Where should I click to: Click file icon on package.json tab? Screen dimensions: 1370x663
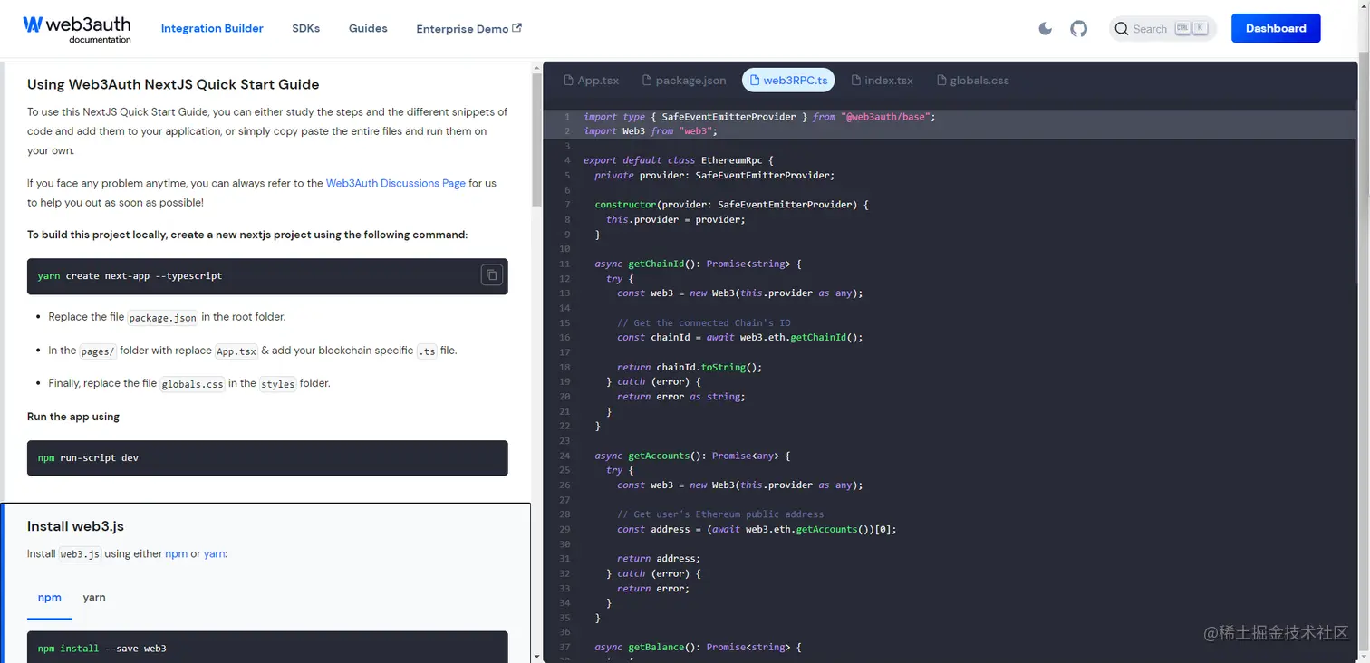647,80
